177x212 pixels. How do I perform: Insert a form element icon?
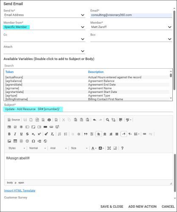click(x=9, y=127)
